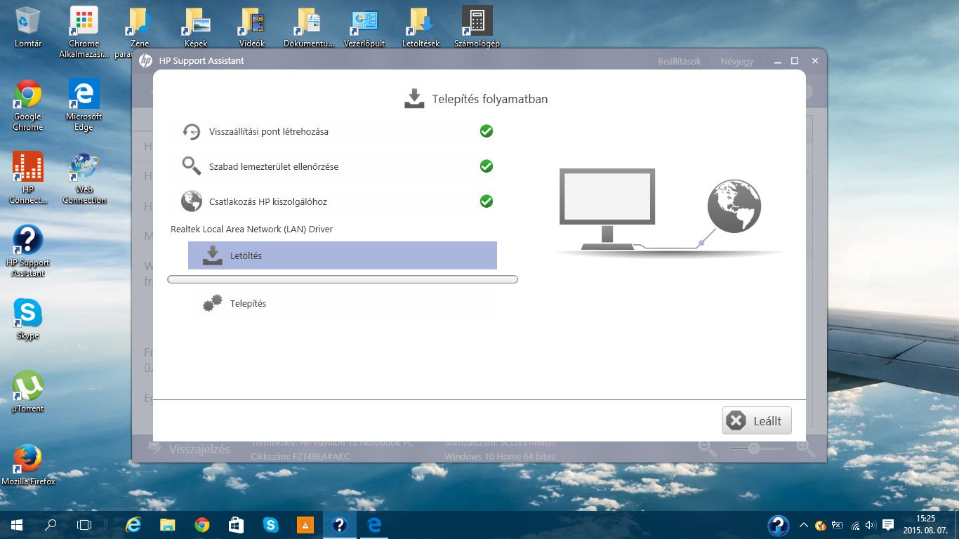Viewport: 959px width, 539px height.
Task: Open Lomtár recycle bin desktop icon
Action: pyautogui.click(x=28, y=27)
